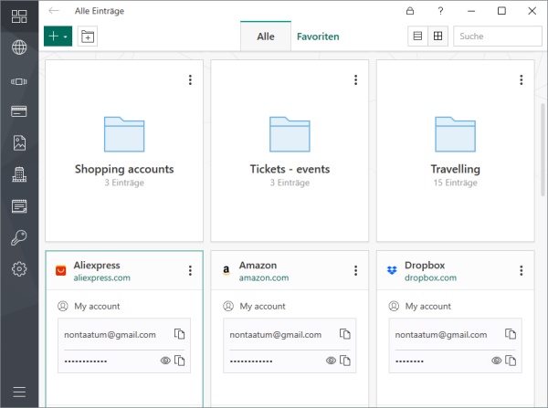Screen dimensions: 548x408
Task: Open Bank cards icon in sidebar
Action: tap(19, 111)
